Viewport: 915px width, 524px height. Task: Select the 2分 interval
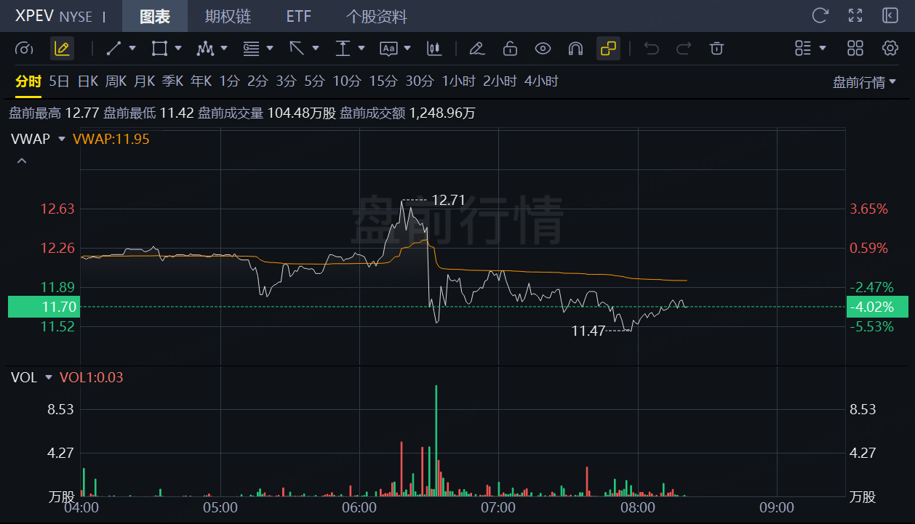(x=257, y=81)
